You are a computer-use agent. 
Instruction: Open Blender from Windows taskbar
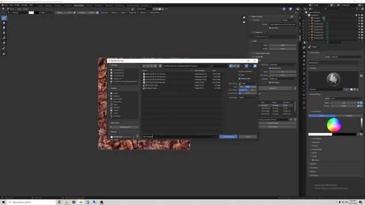(x=80, y=202)
